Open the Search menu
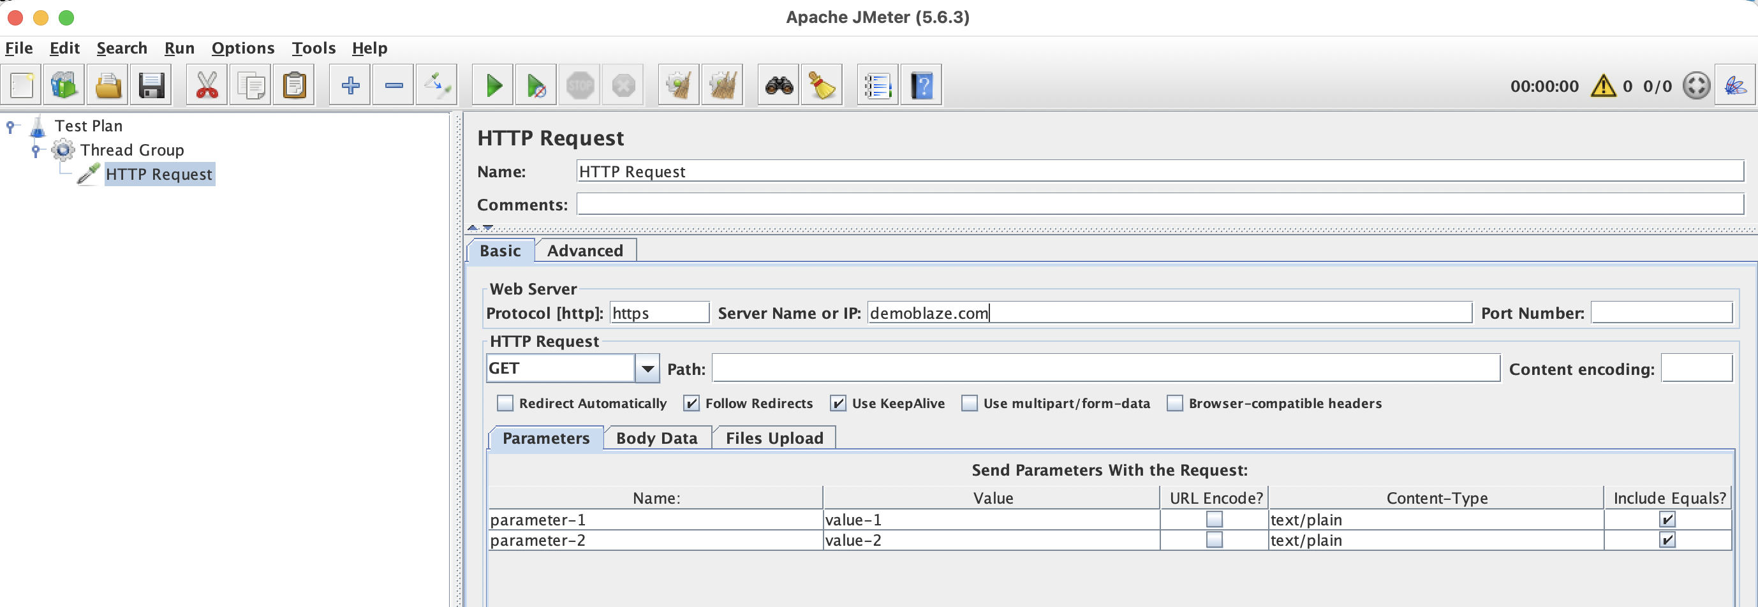 [121, 48]
